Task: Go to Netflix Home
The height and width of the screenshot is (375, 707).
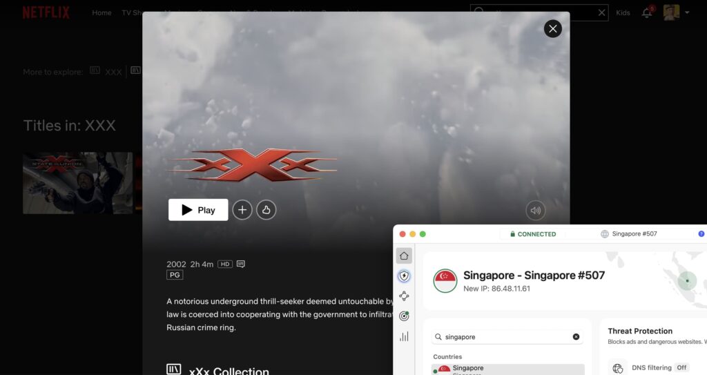Action: pyautogui.click(x=101, y=12)
